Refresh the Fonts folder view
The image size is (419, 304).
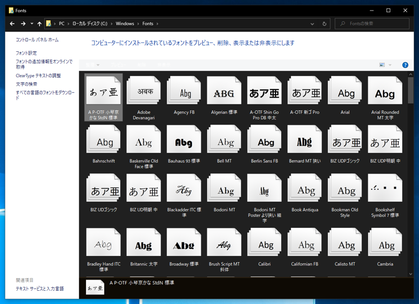(x=324, y=24)
